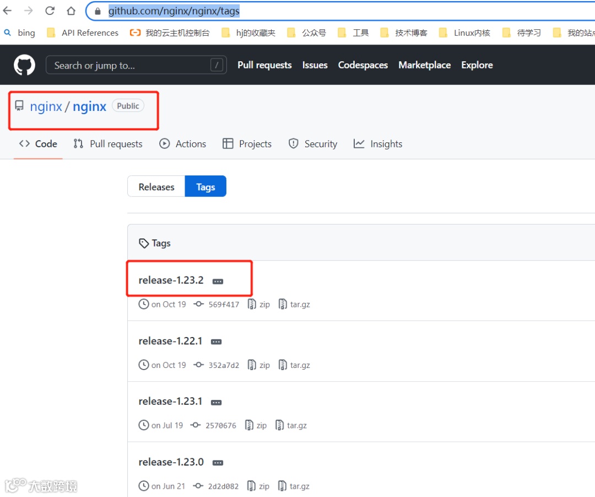
Task: Open Pull requests in GitHub header
Action: point(264,65)
